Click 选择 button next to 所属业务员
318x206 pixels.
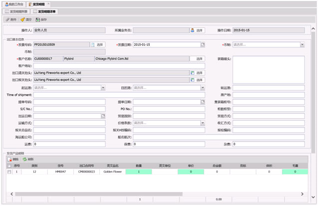197,30
